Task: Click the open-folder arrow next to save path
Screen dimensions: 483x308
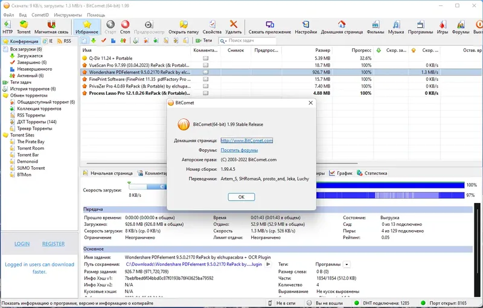Action: pos(268,265)
